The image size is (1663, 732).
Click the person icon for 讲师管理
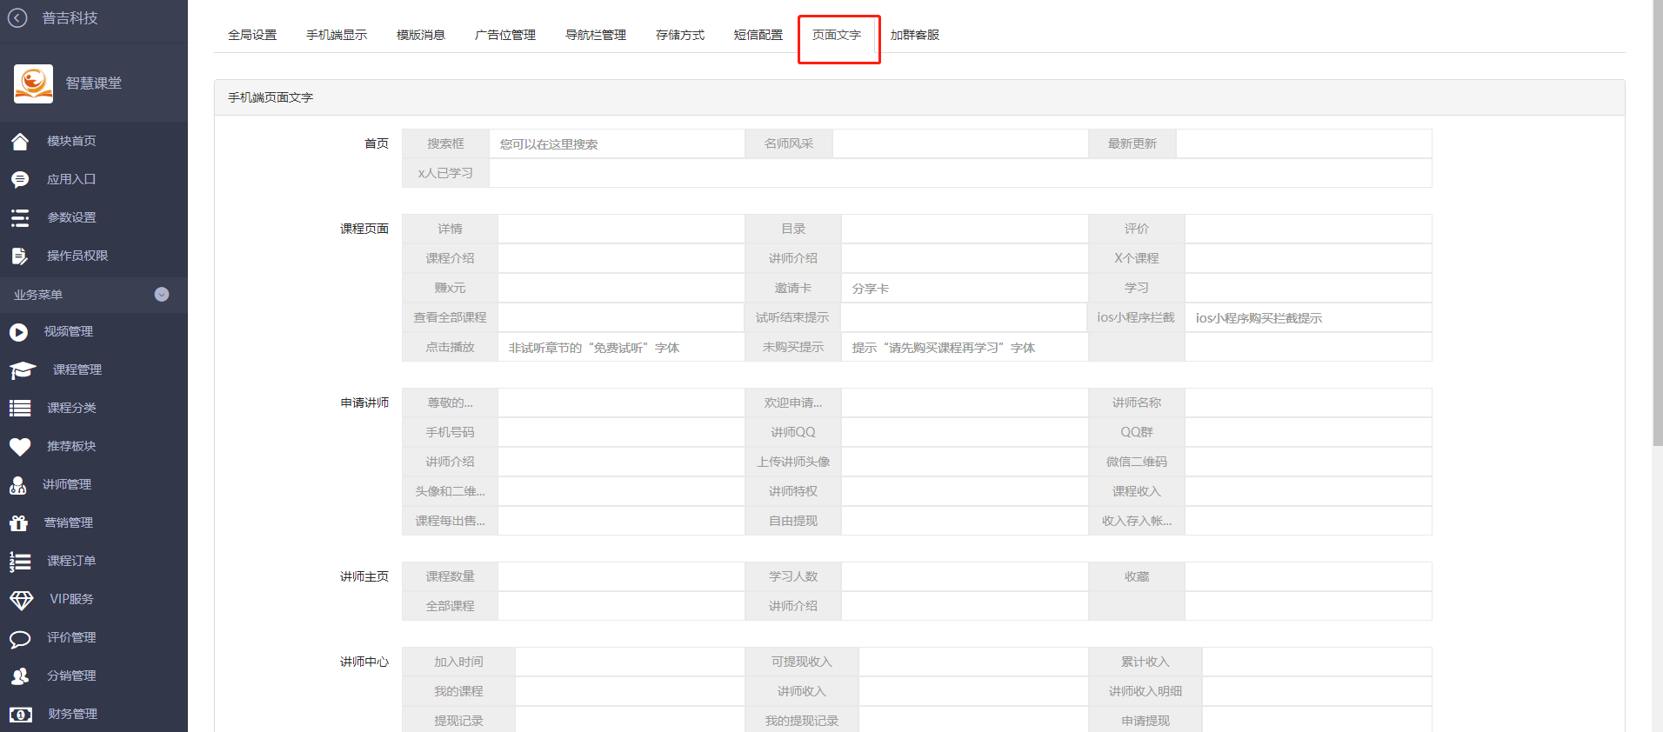[17, 485]
